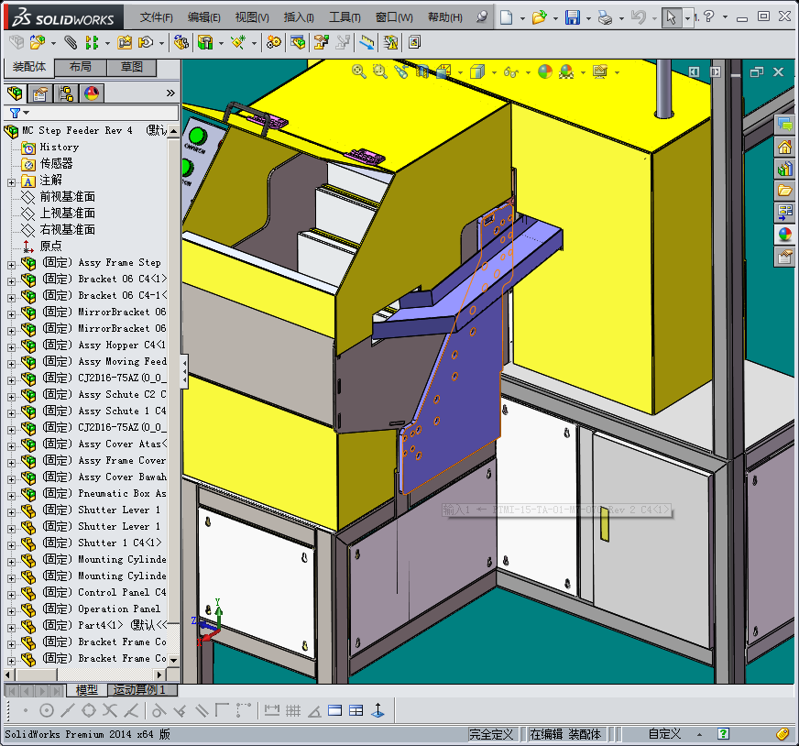Screen dimensions: 799x746
Task: Click the Print icon
Action: click(605, 17)
